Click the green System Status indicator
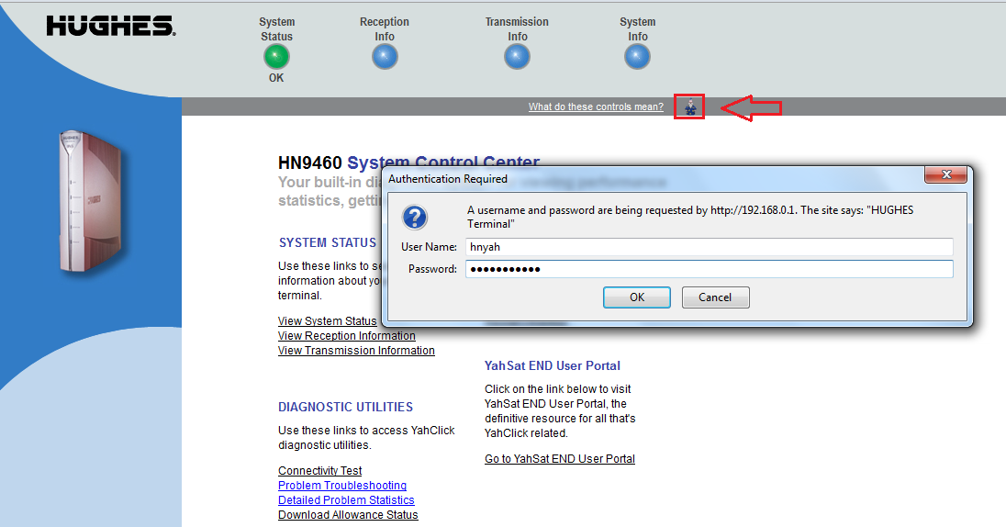 click(x=276, y=57)
